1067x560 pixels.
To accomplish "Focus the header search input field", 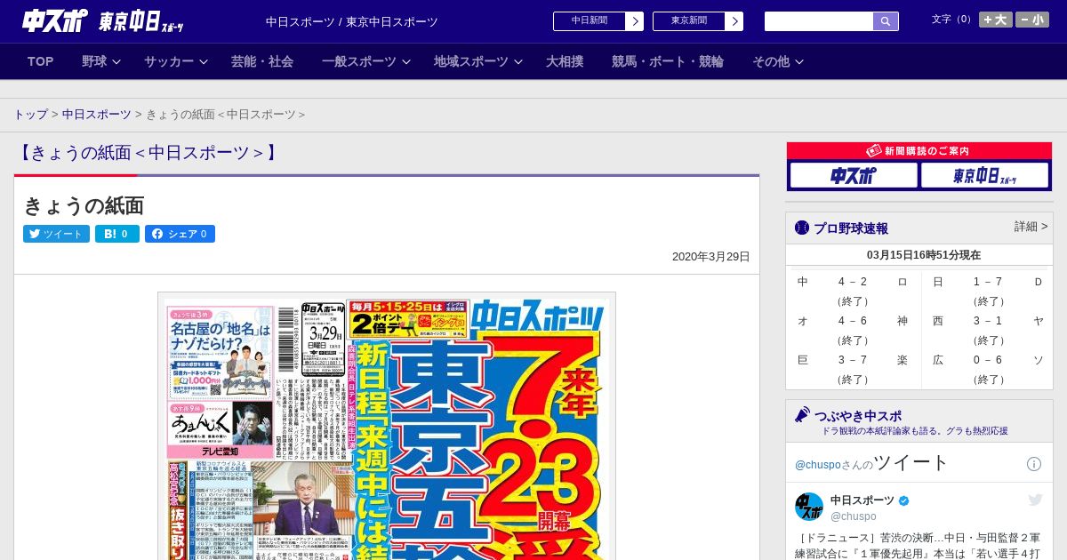I will coord(819,21).
